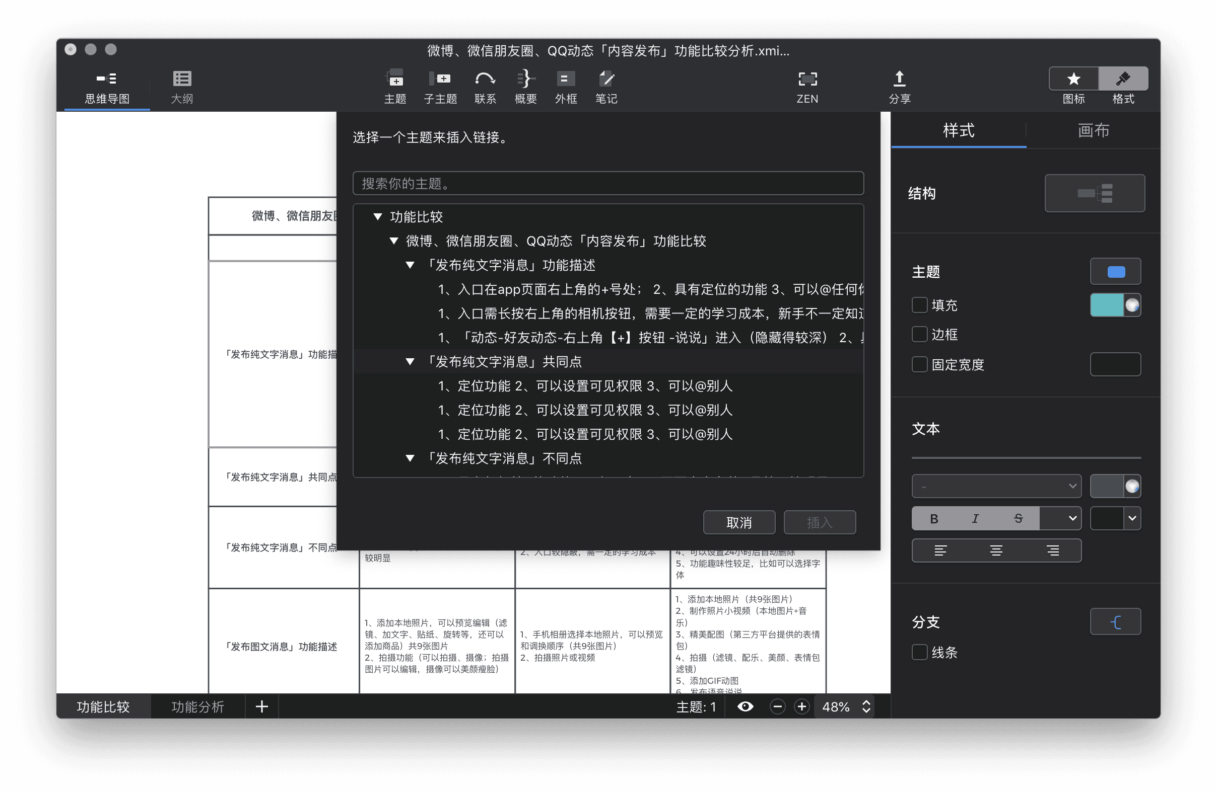Collapse the 功能比较 tree node

[x=378, y=216]
